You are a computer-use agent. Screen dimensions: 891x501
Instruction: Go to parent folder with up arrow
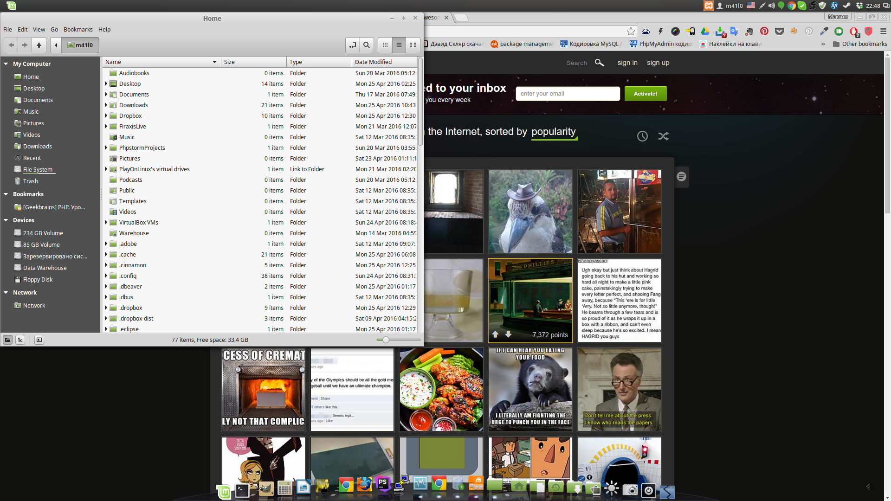point(39,45)
